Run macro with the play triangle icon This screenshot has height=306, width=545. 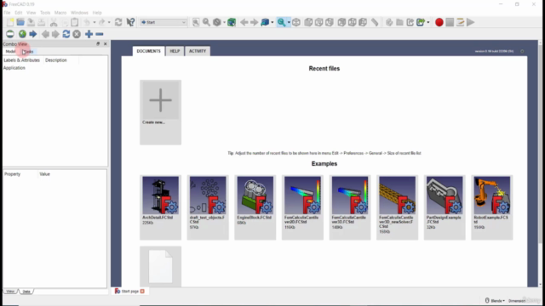tap(471, 22)
